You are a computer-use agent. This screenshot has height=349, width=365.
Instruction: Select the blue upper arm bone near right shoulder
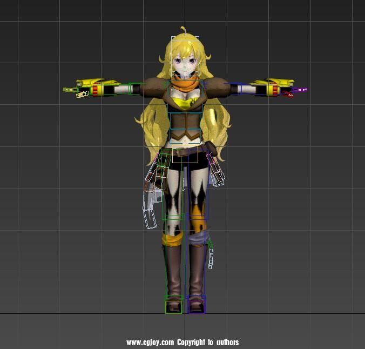(x=231, y=87)
